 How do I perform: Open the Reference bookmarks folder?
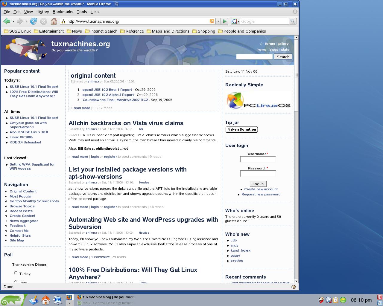pyautogui.click(x=132, y=31)
